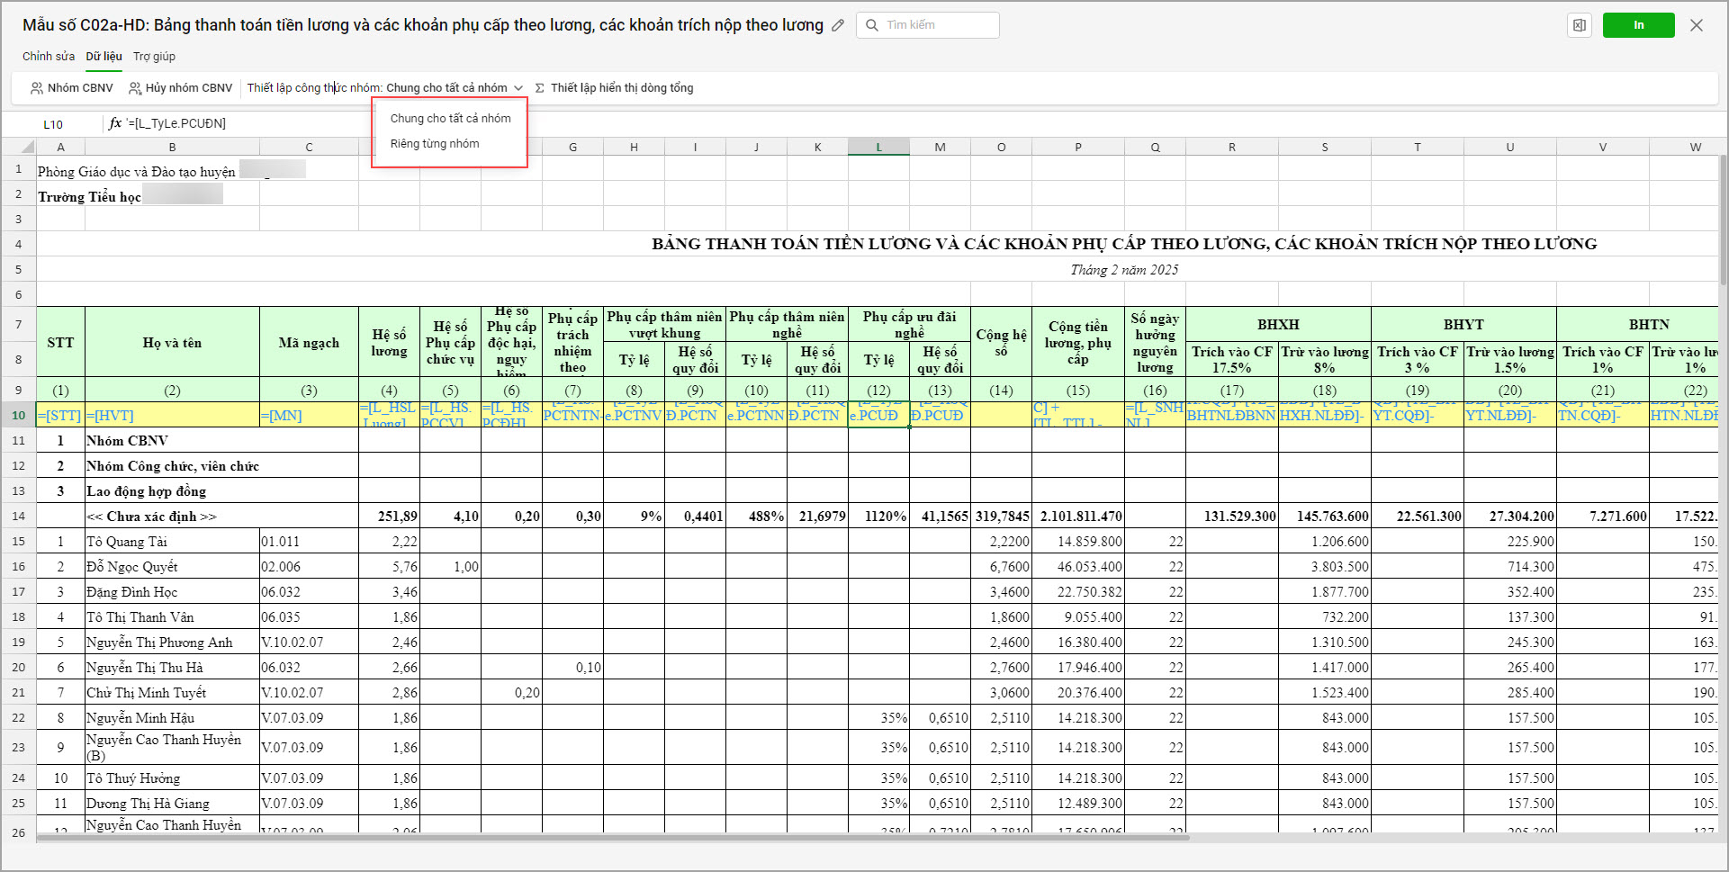Click the 'Tháng 2 năm 2025' subtitle
Image resolution: width=1729 pixels, height=872 pixels.
pos(1124,270)
